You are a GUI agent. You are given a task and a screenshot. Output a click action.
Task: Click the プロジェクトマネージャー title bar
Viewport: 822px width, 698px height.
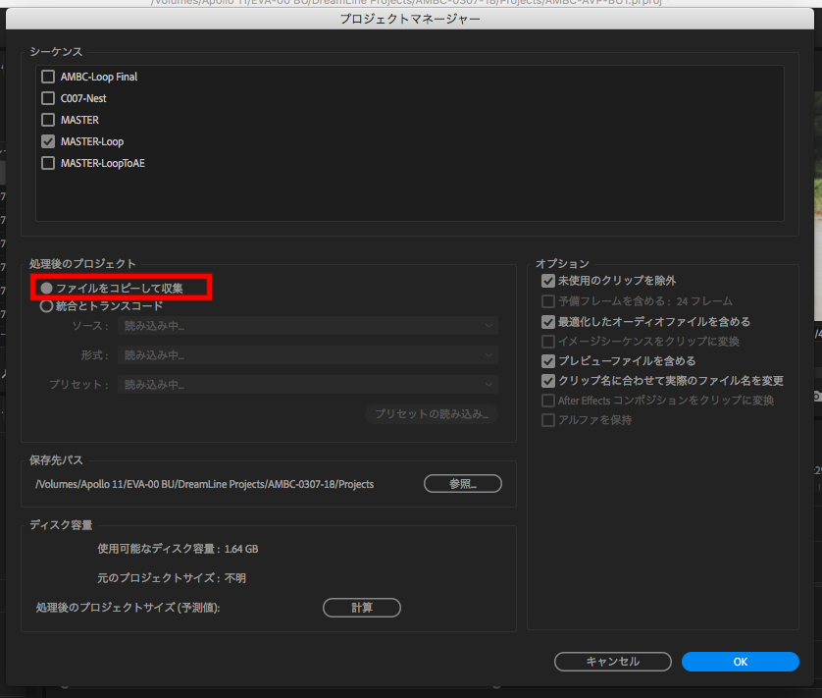click(x=410, y=19)
